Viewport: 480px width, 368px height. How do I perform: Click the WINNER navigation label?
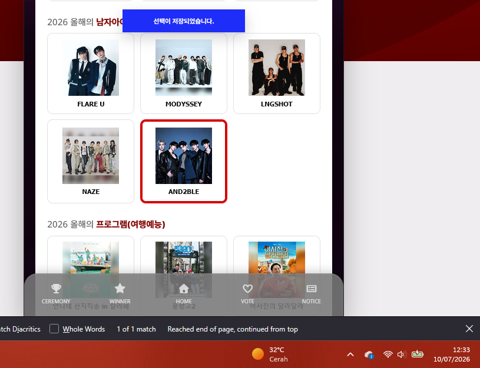(x=120, y=302)
